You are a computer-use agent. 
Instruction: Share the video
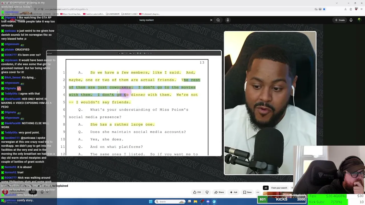click(219, 192)
